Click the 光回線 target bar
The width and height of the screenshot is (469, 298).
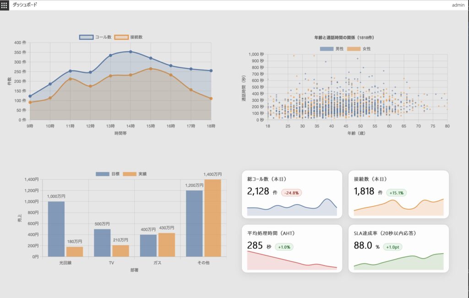click(x=56, y=229)
